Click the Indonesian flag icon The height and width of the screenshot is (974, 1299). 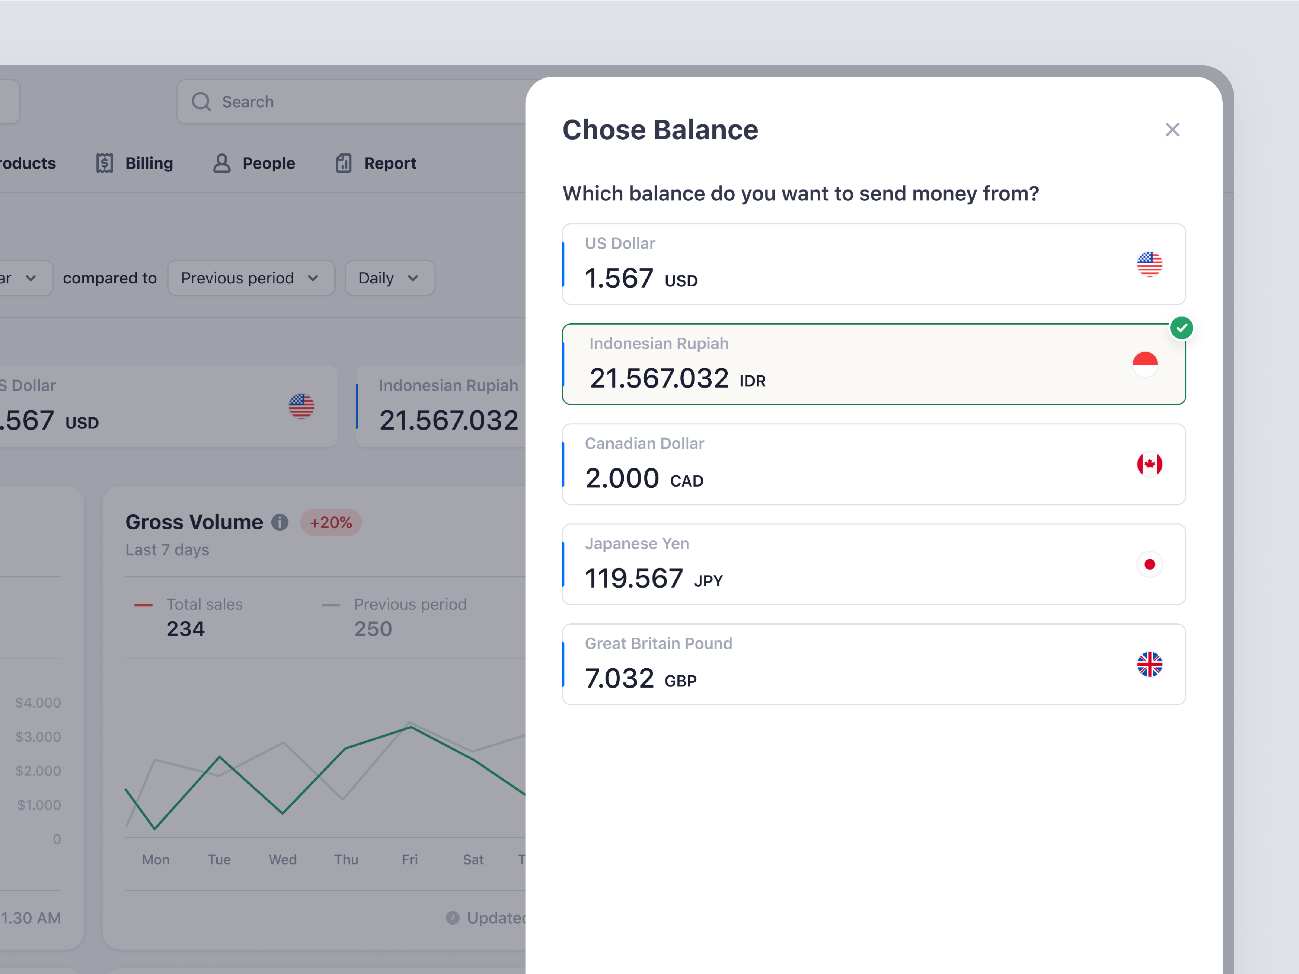click(1144, 364)
